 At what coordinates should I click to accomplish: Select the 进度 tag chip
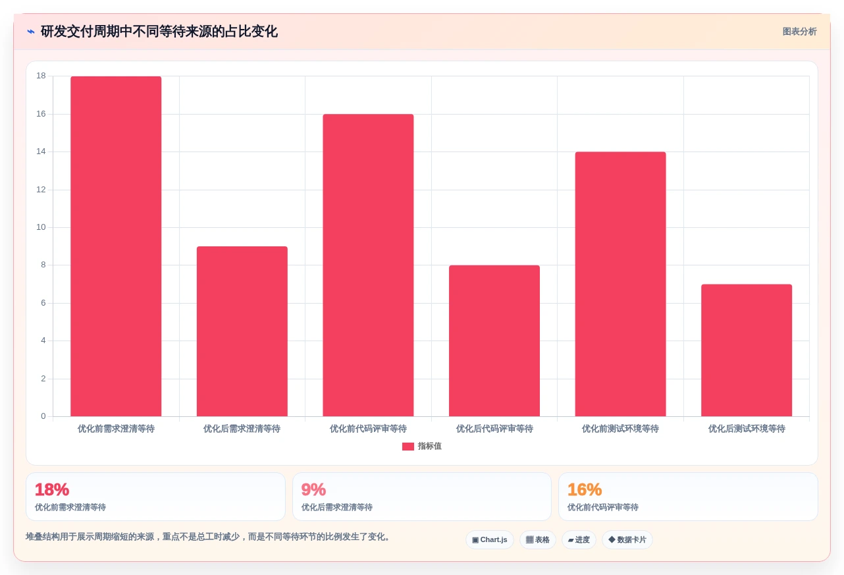[579, 540]
